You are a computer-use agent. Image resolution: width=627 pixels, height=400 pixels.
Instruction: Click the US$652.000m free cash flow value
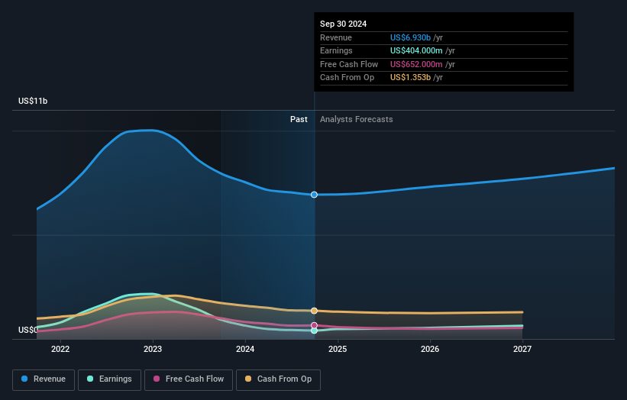pyautogui.click(x=416, y=64)
